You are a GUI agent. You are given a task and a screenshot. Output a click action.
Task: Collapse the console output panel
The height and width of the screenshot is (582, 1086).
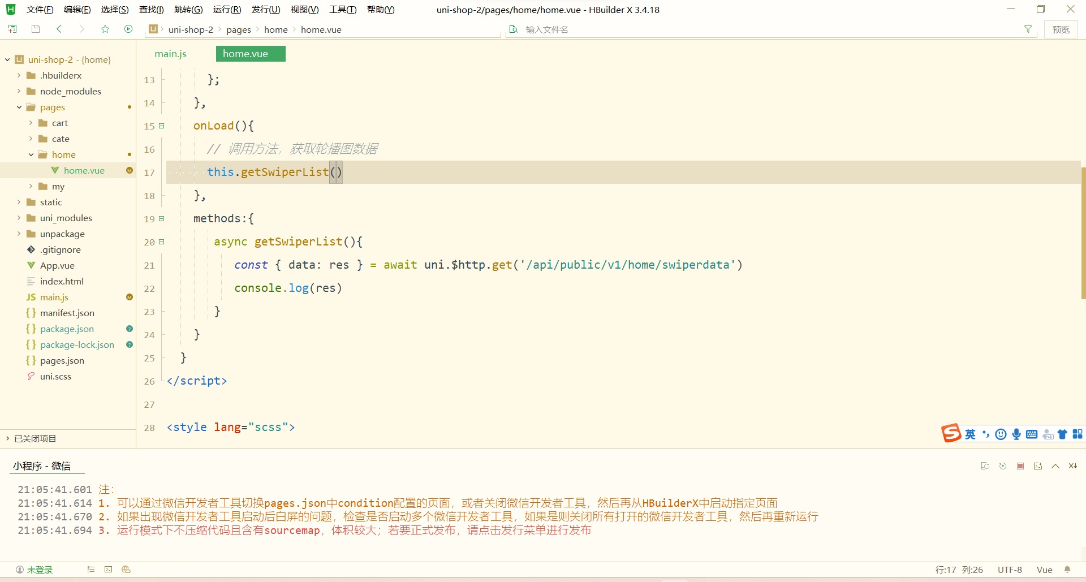1055,465
